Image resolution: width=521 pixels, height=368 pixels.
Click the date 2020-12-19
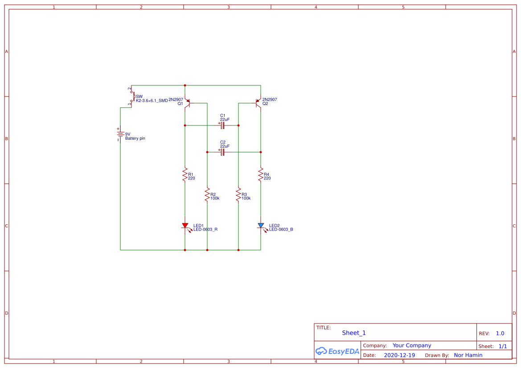click(399, 355)
